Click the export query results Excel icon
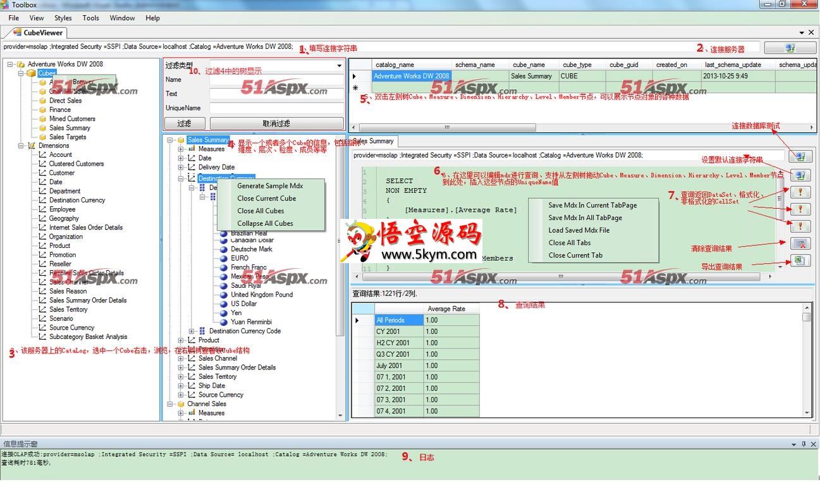Viewport: 822px width, 482px height. [800, 261]
